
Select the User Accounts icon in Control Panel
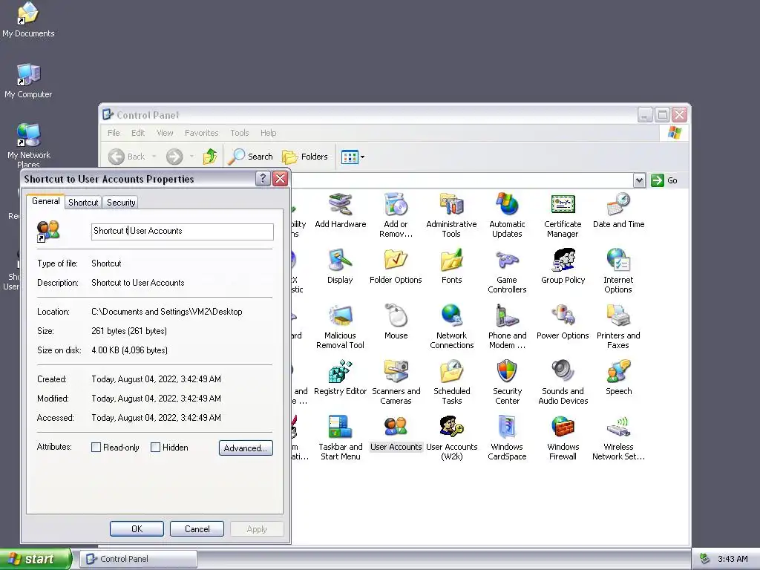pos(396,433)
